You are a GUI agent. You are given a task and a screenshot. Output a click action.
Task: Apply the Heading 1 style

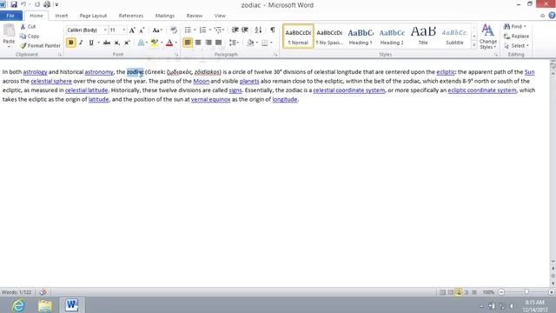[x=361, y=37]
